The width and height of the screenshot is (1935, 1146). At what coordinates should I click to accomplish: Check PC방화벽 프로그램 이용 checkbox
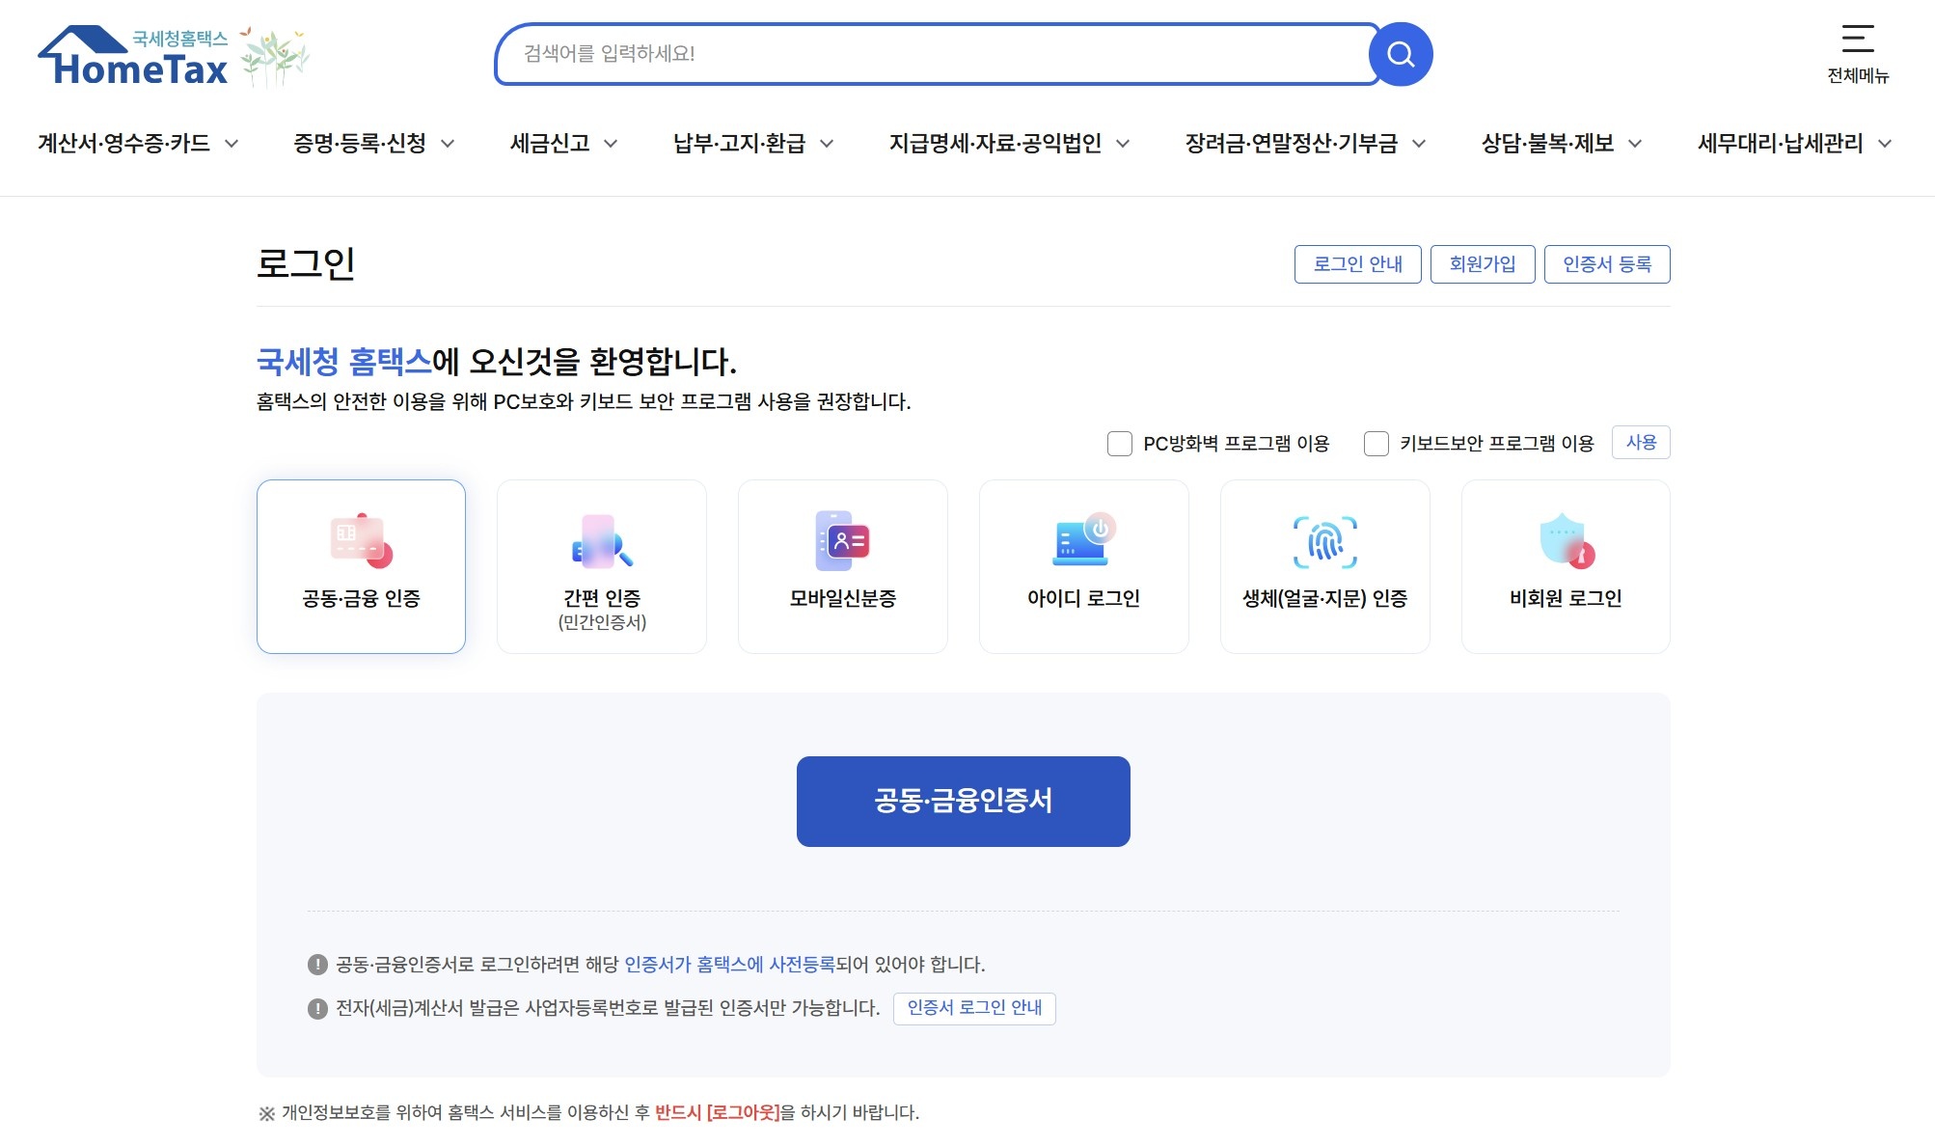coord(1120,444)
